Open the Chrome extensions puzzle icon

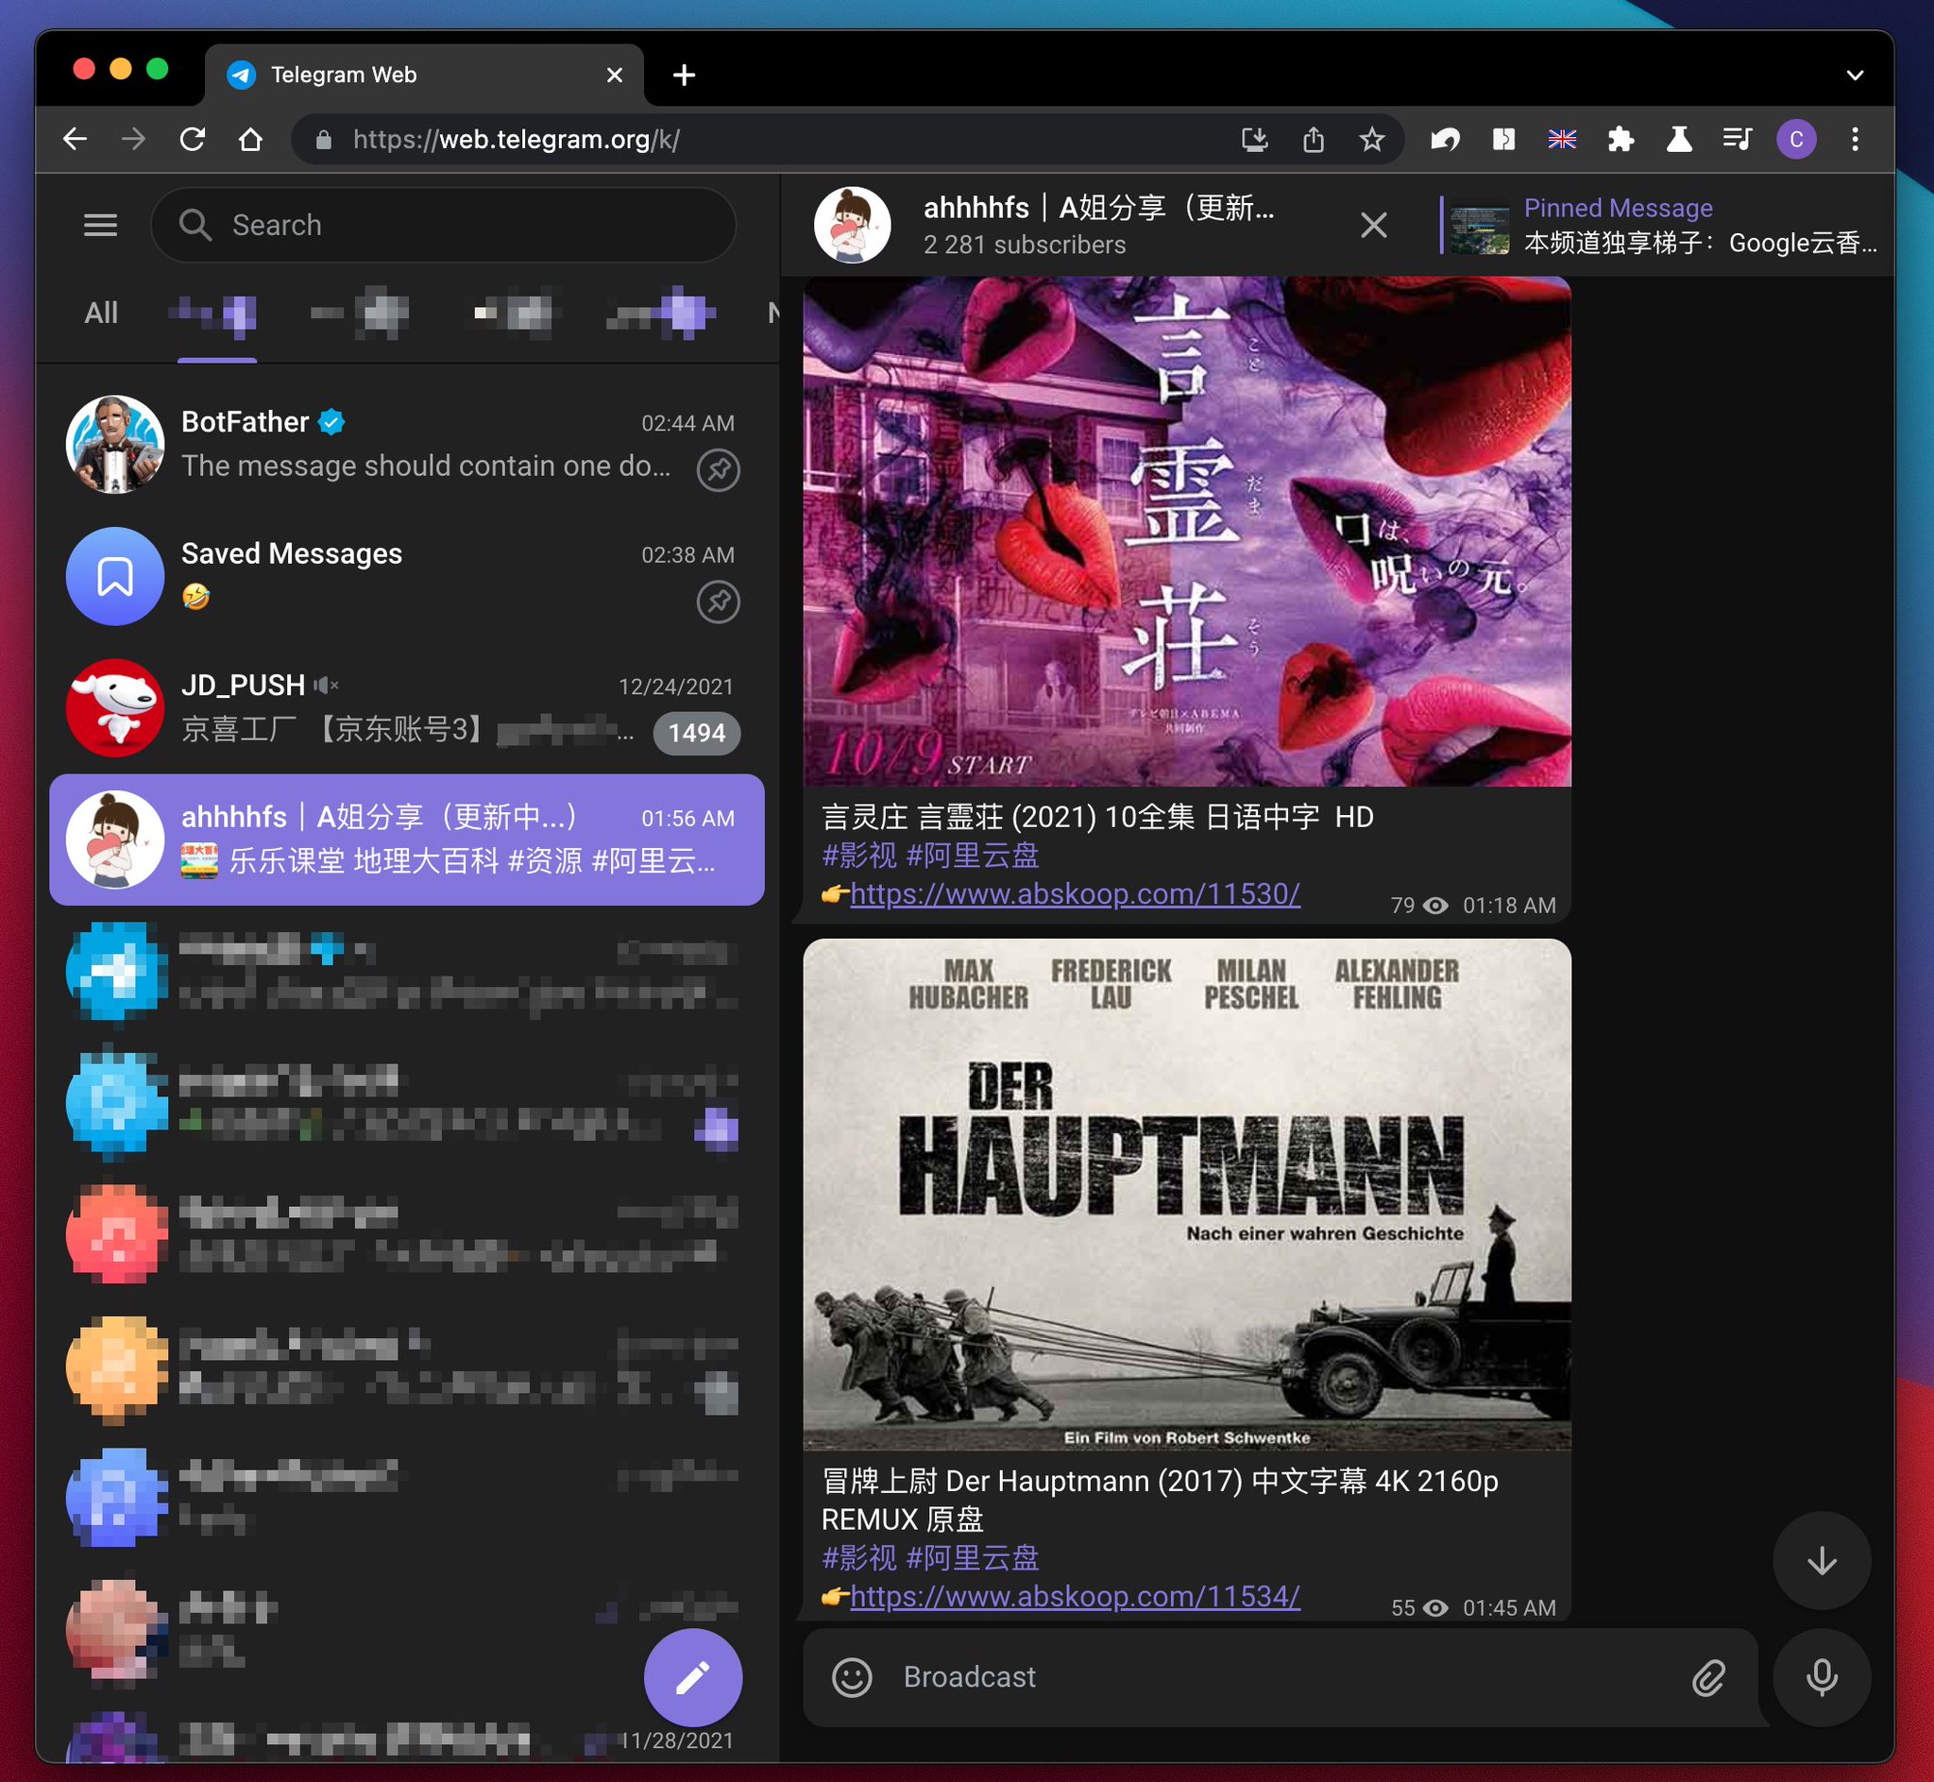(x=1621, y=139)
